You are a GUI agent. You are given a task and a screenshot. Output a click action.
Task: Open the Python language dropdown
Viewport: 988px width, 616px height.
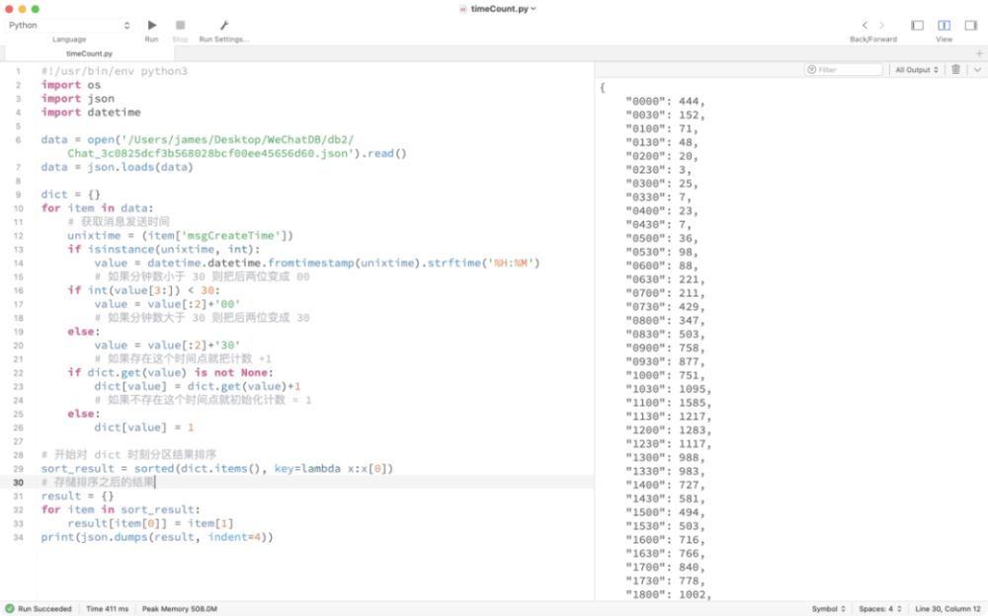pyautogui.click(x=69, y=26)
